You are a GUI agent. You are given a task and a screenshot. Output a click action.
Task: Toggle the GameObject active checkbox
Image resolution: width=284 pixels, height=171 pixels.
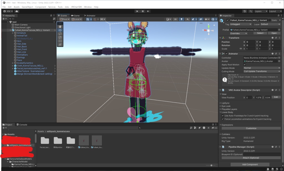(x=228, y=20)
